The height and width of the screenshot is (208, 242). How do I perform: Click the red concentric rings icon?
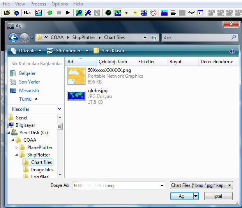click(153, 12)
